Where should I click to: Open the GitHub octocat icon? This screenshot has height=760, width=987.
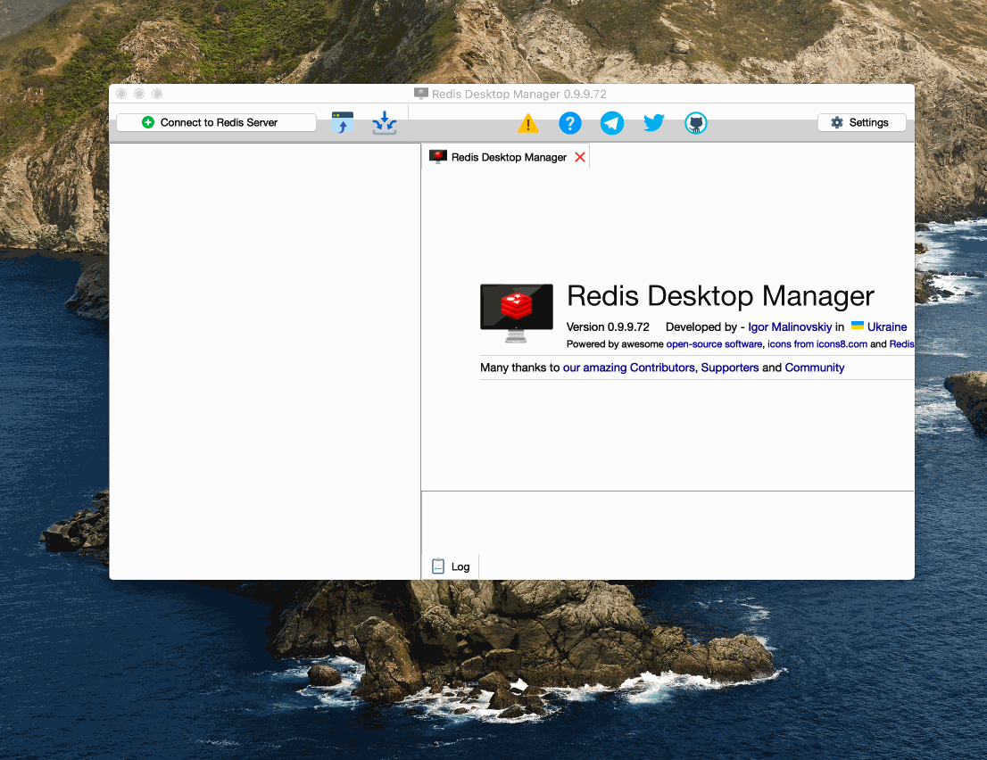(x=695, y=123)
